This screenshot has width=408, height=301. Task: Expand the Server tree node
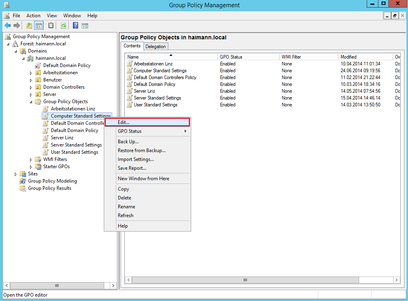tap(31, 94)
